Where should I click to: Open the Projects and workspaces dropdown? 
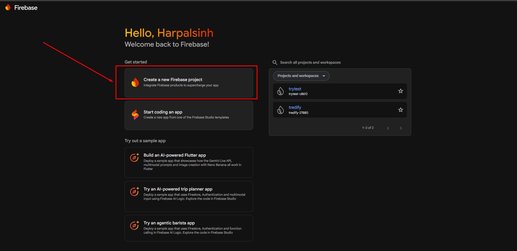tap(301, 76)
